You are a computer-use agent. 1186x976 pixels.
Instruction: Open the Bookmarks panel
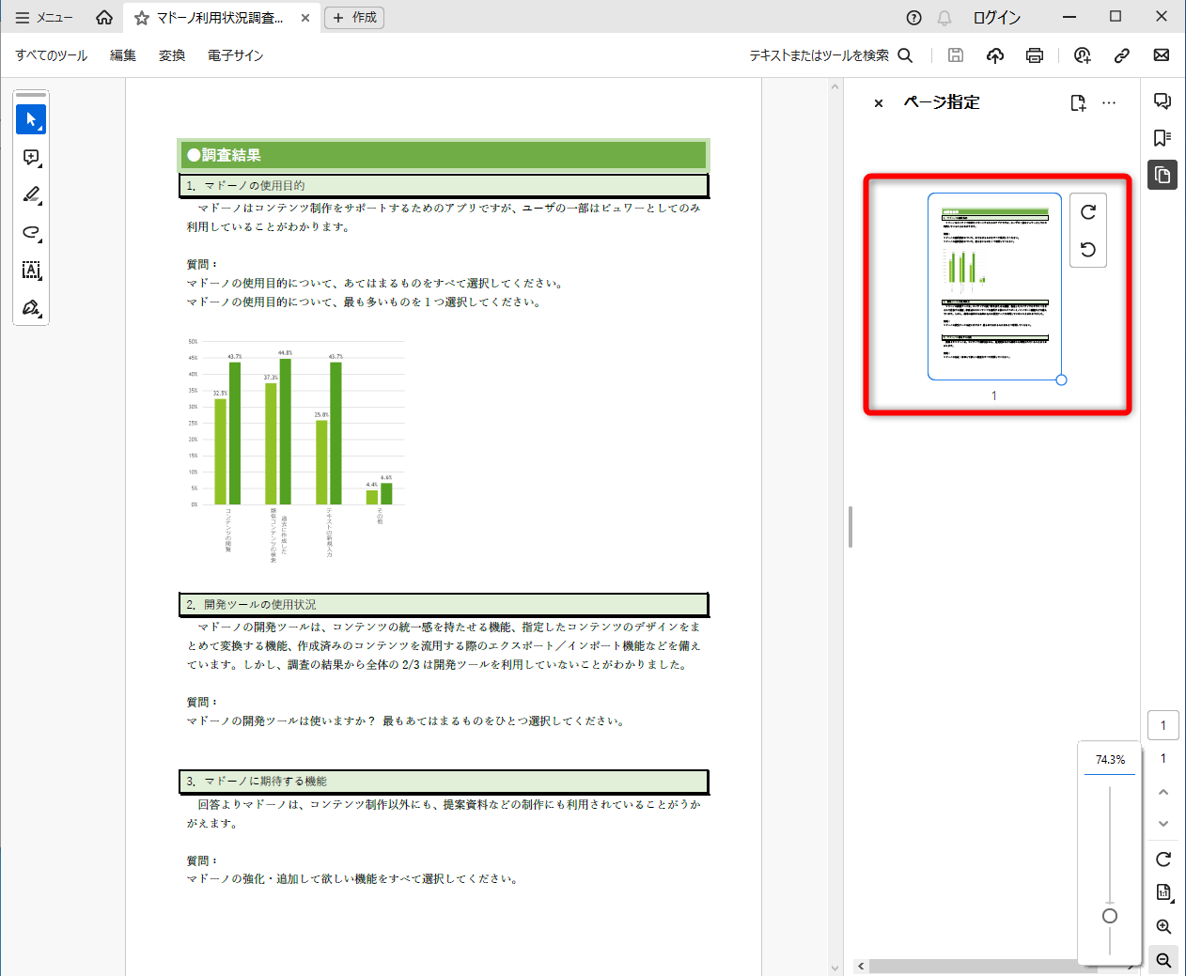1163,137
